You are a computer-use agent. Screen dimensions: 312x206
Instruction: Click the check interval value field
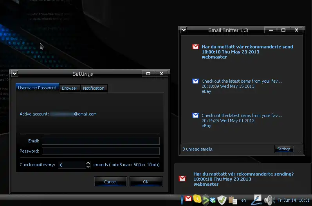coord(72,165)
